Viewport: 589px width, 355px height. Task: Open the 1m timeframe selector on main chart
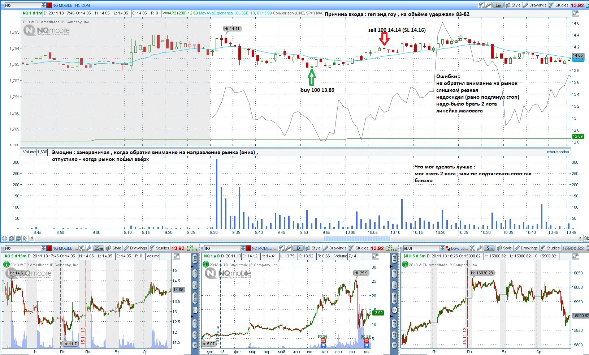point(498,5)
